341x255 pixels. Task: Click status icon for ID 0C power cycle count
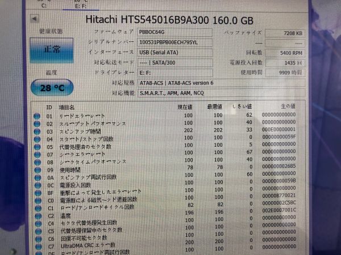coord(38,185)
